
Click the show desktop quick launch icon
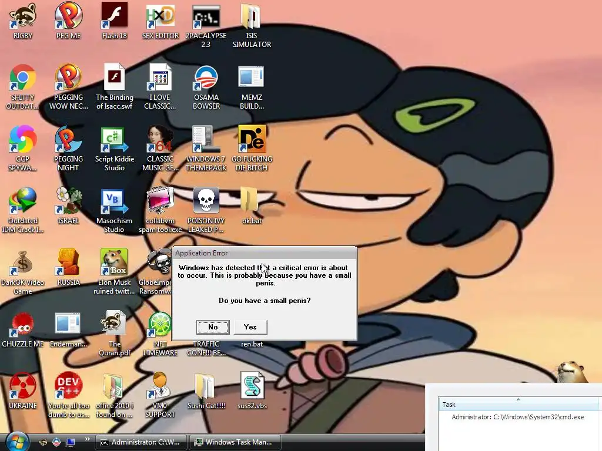71,442
